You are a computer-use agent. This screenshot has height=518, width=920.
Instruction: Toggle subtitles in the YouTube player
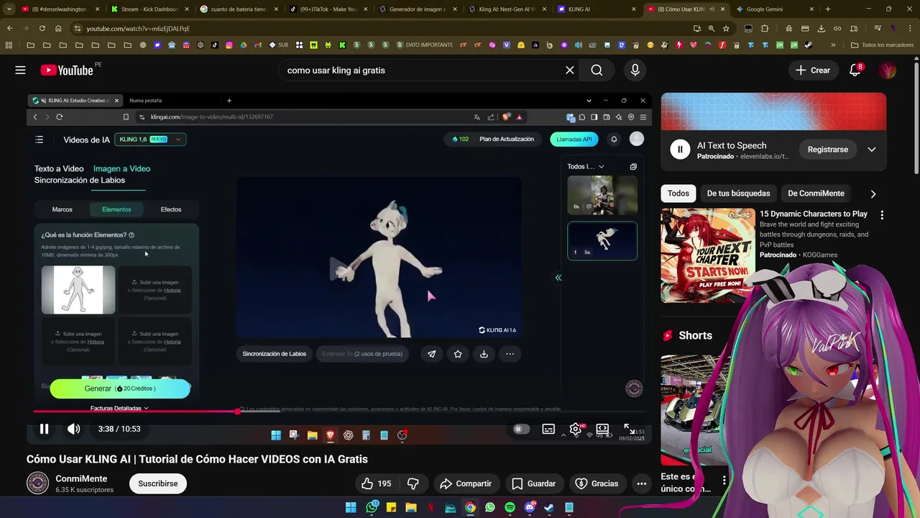coord(548,429)
